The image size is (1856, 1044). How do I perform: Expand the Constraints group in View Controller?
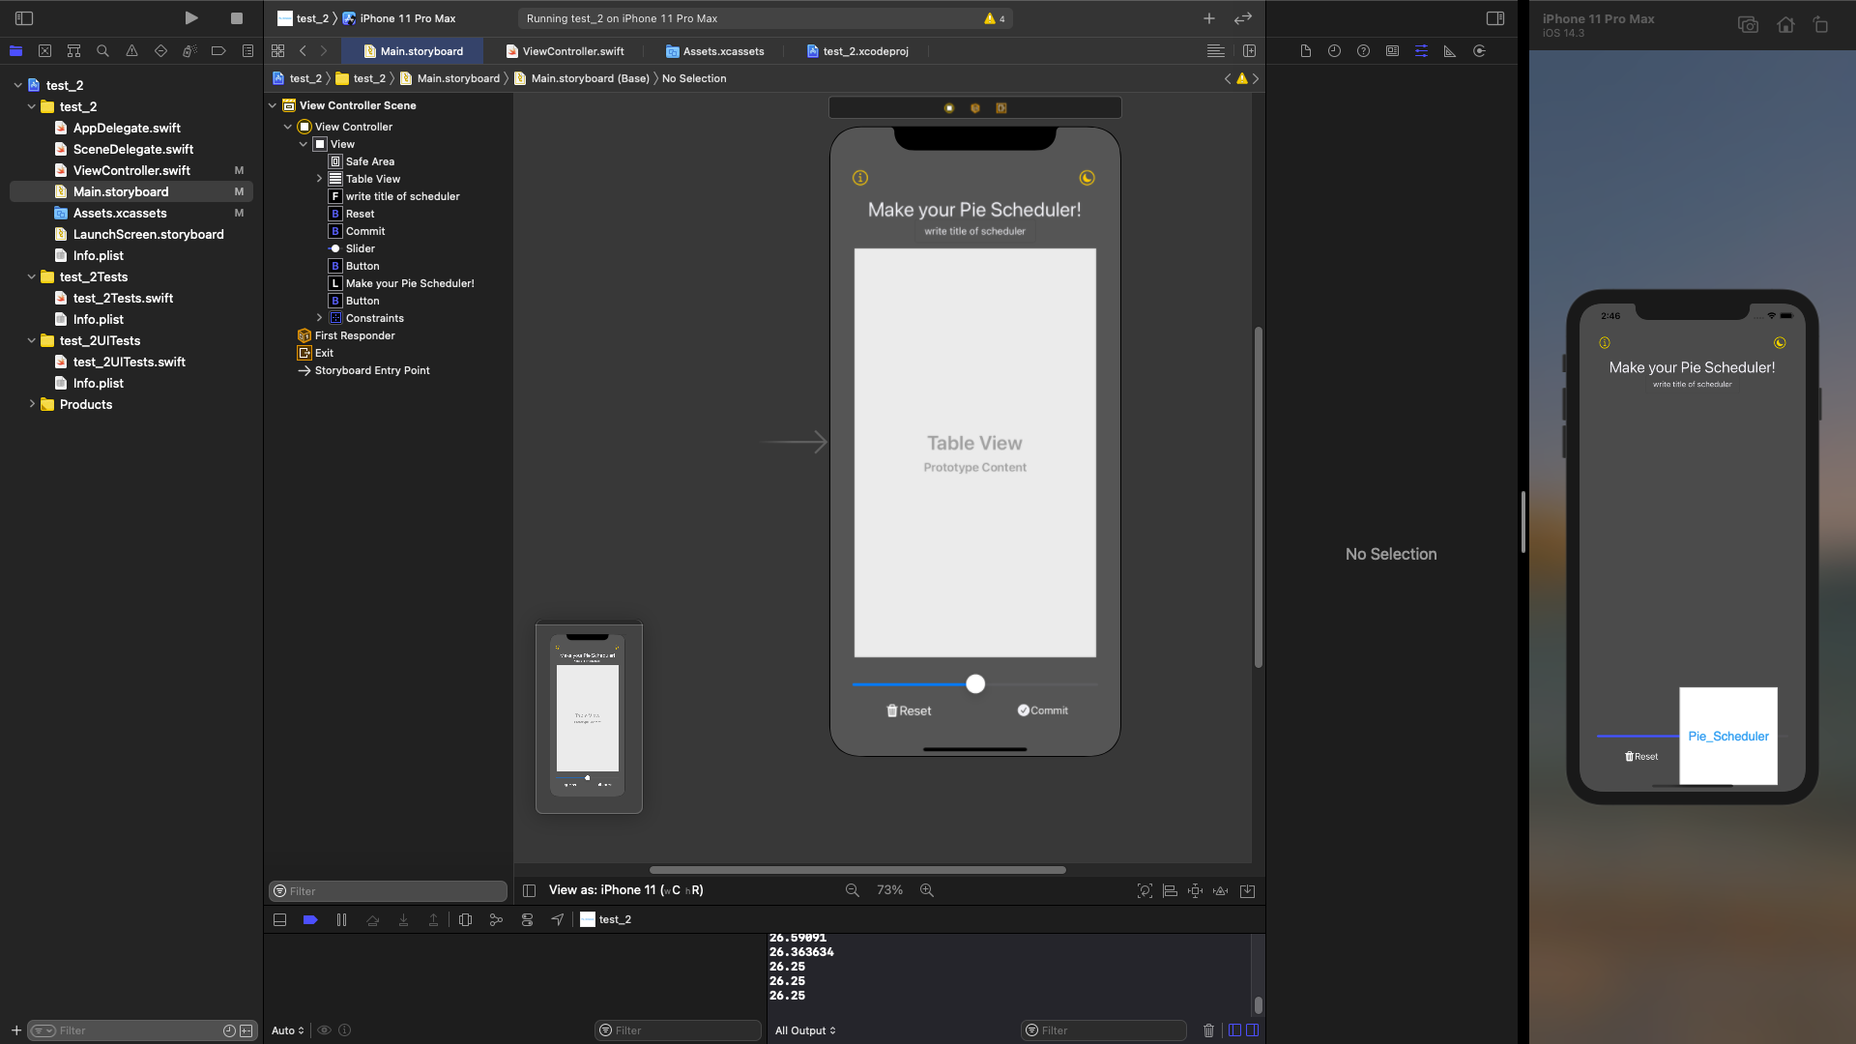tap(319, 317)
